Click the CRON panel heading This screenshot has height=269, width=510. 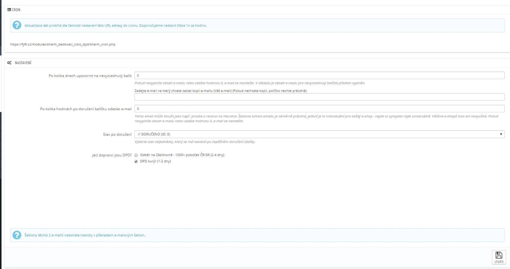pyautogui.click(x=16, y=10)
